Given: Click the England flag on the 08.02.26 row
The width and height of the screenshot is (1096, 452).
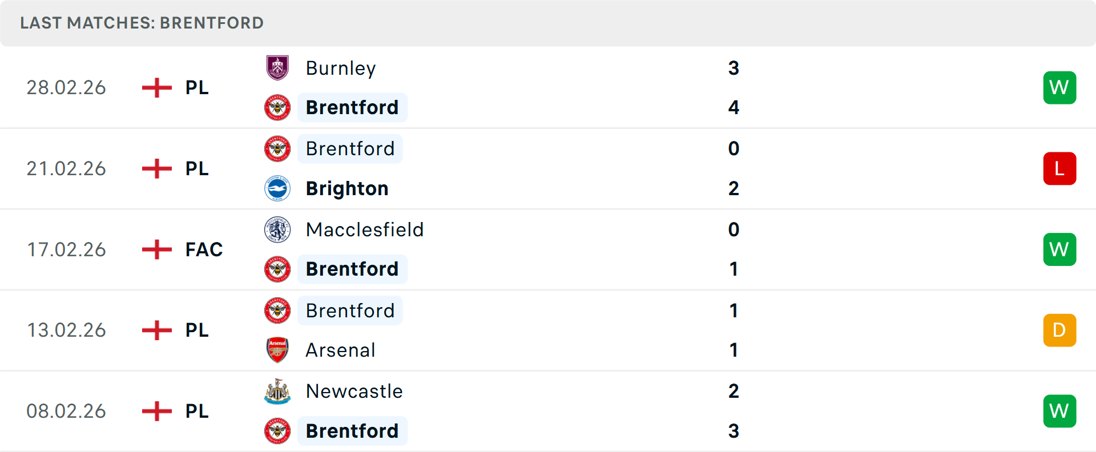Looking at the screenshot, I should point(156,411).
